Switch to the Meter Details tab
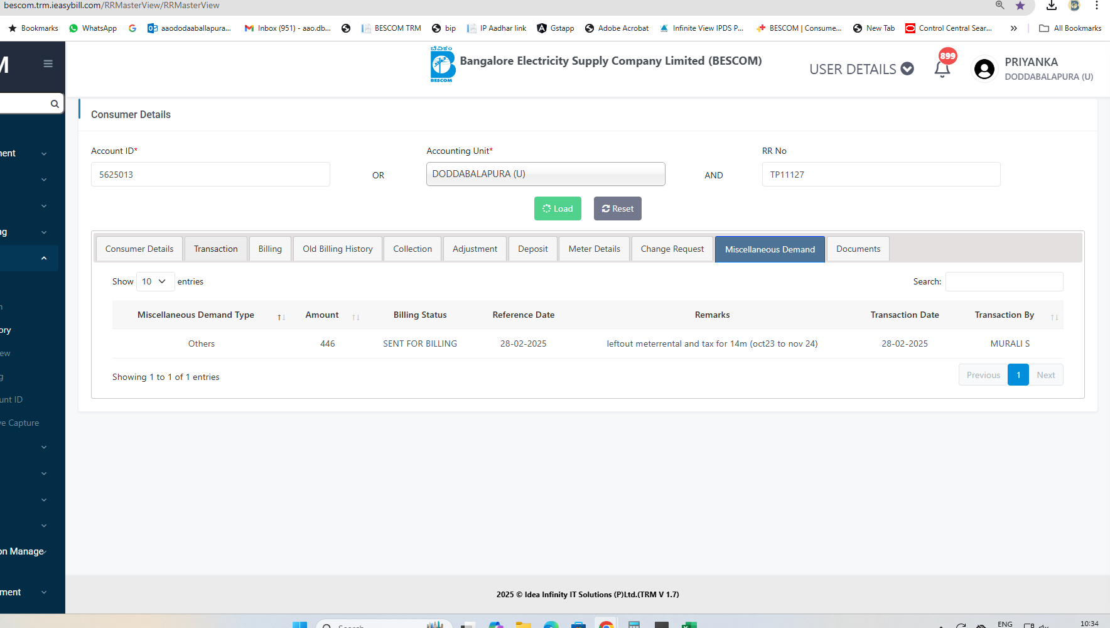This screenshot has height=628, width=1110. coord(595,249)
